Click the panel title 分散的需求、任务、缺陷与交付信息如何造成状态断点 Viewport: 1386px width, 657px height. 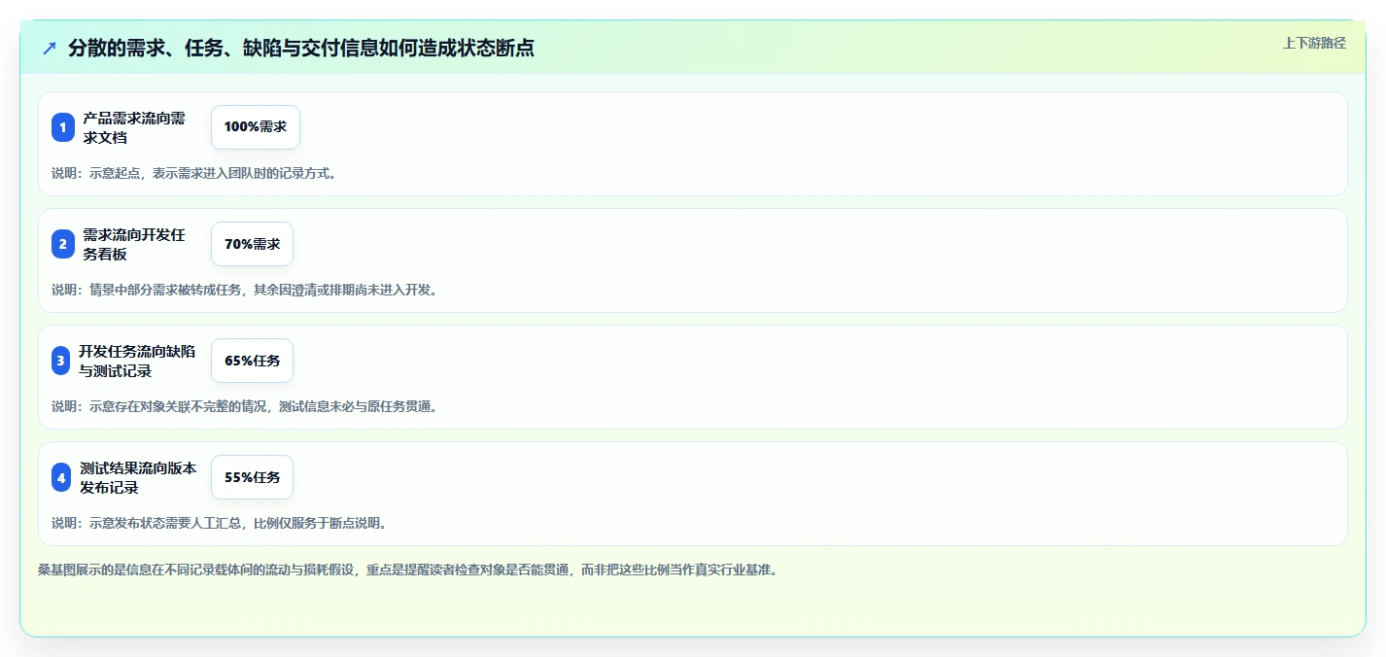pos(301,48)
